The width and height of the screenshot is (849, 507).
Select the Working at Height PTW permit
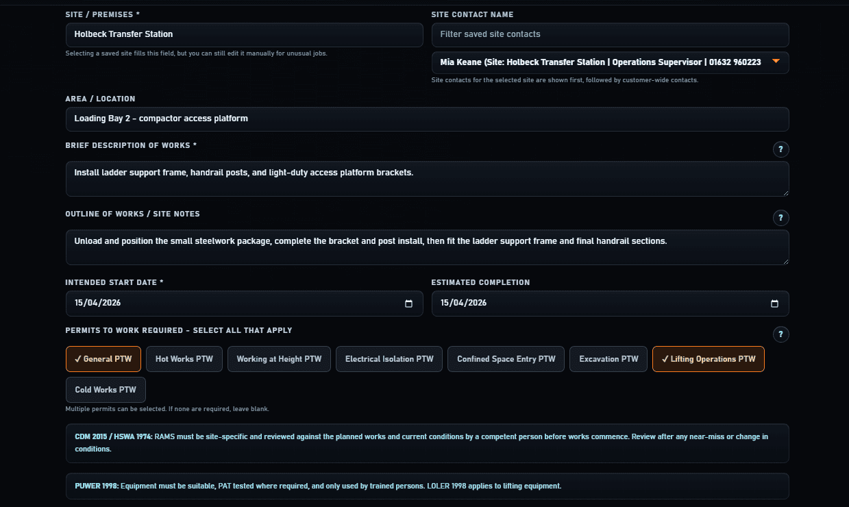(279, 359)
